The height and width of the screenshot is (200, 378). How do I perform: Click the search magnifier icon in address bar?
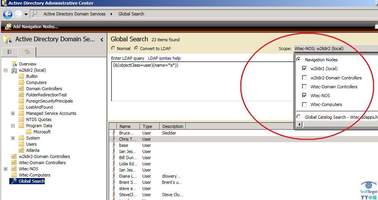pos(35,13)
